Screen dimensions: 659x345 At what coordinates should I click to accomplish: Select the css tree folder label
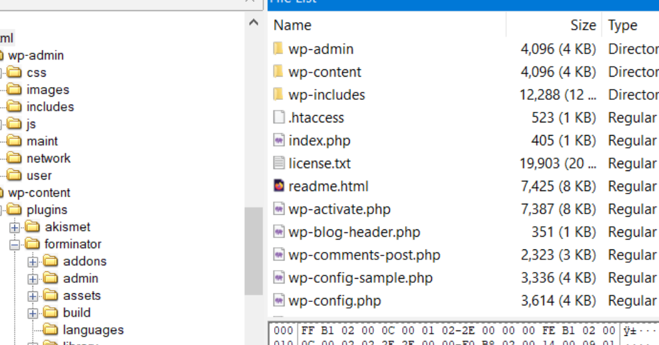37,72
